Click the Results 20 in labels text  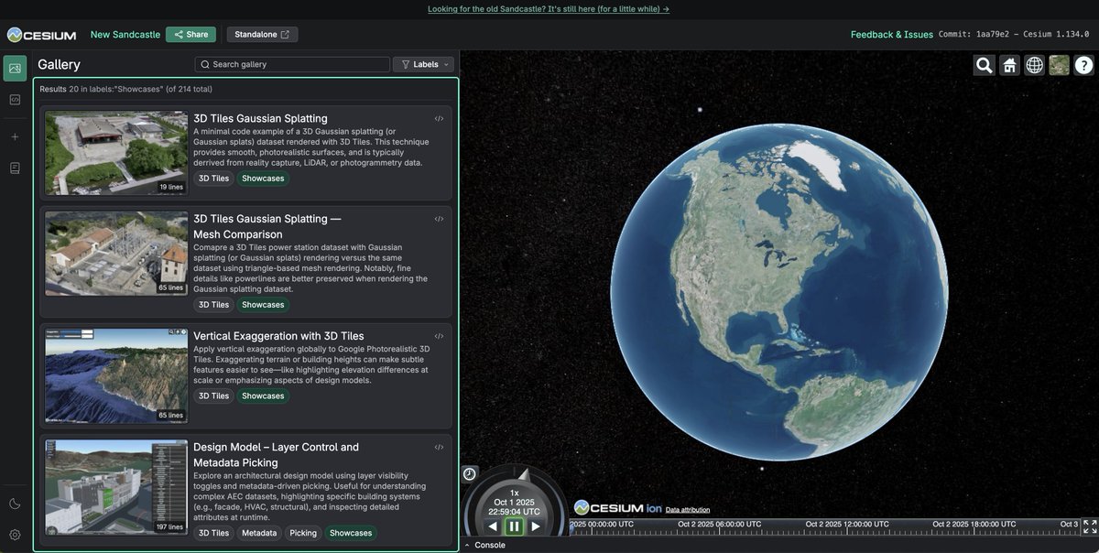(125, 89)
